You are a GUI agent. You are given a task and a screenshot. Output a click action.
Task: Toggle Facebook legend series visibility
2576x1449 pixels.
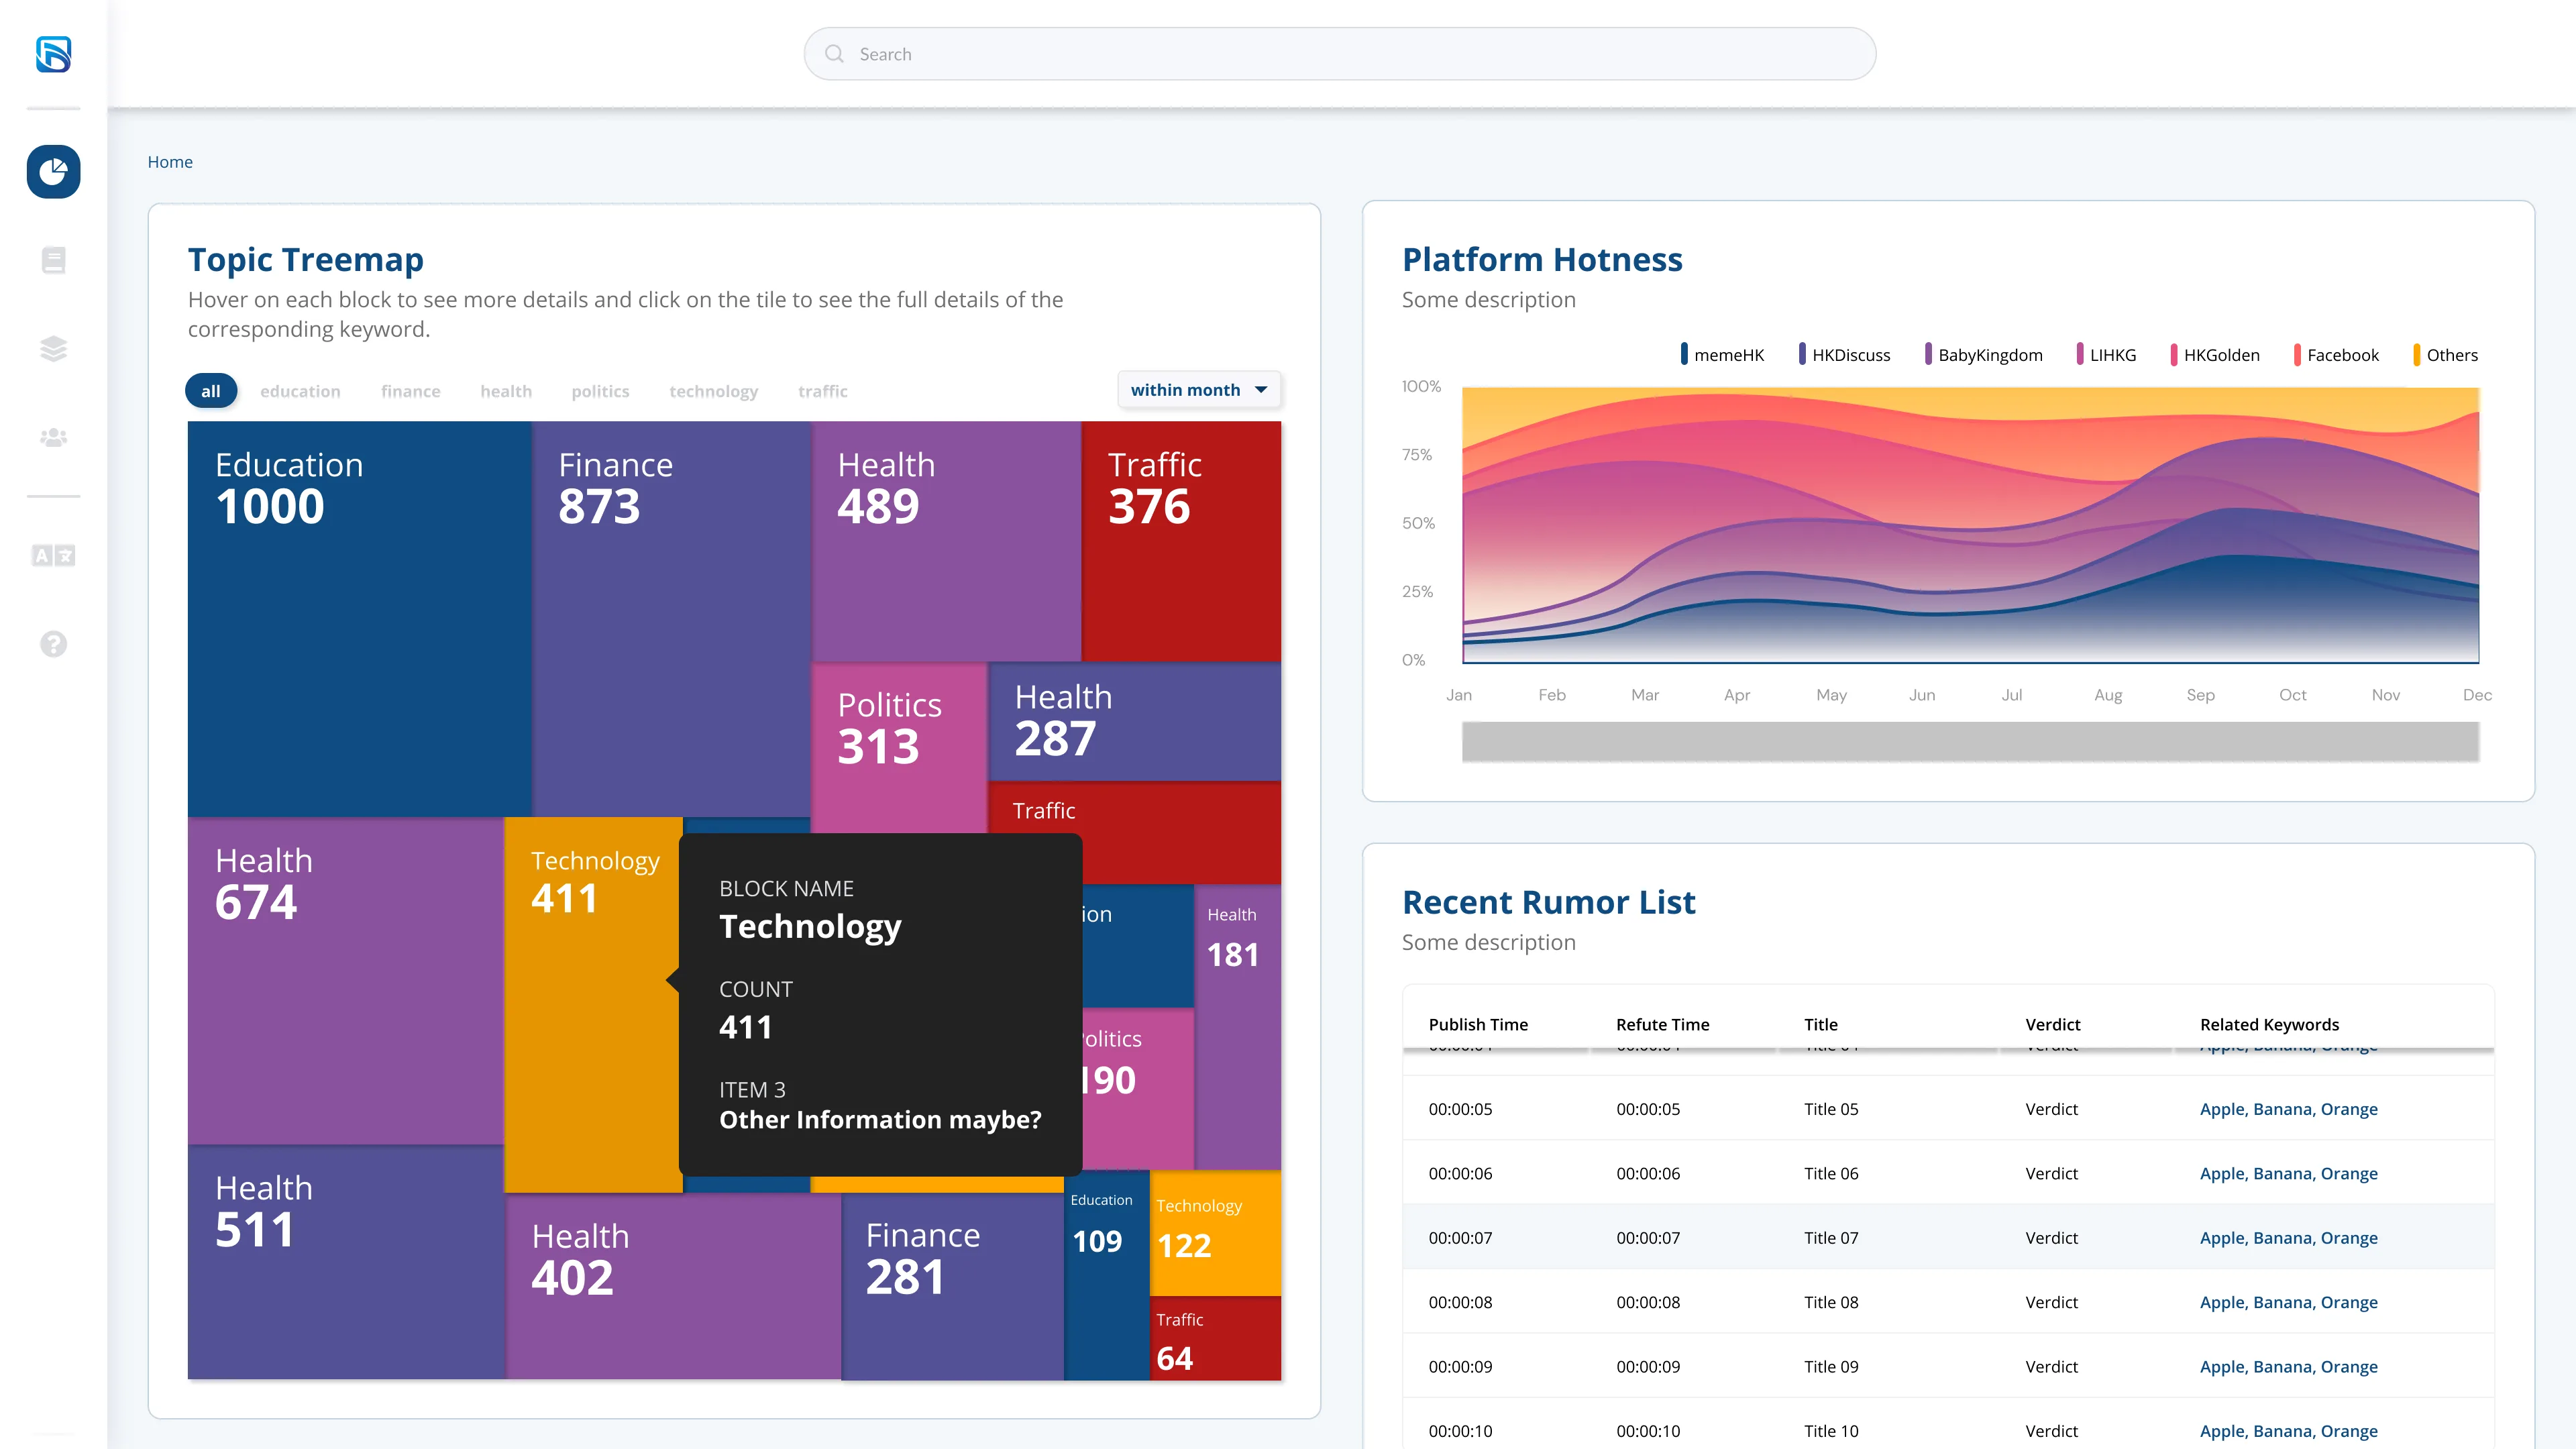point(2336,355)
